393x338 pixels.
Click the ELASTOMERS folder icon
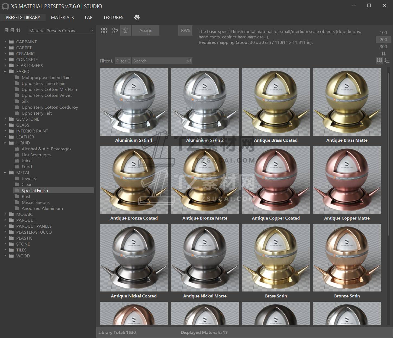[x=11, y=65]
